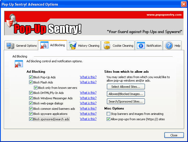The height and width of the screenshot is (142, 188).
Task: Toggle Allow pop-ups from secure https sites
Action: pos(108,119)
